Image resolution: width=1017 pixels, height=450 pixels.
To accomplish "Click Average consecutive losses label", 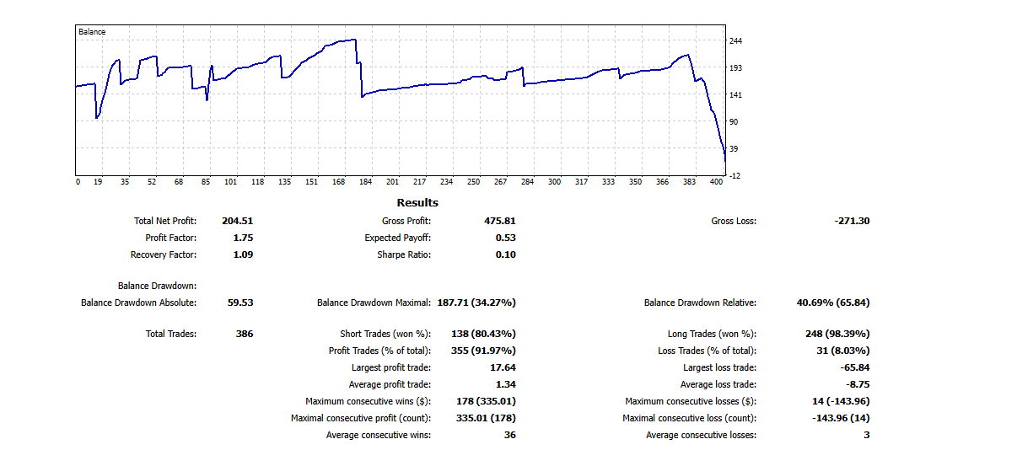I will tap(701, 436).
